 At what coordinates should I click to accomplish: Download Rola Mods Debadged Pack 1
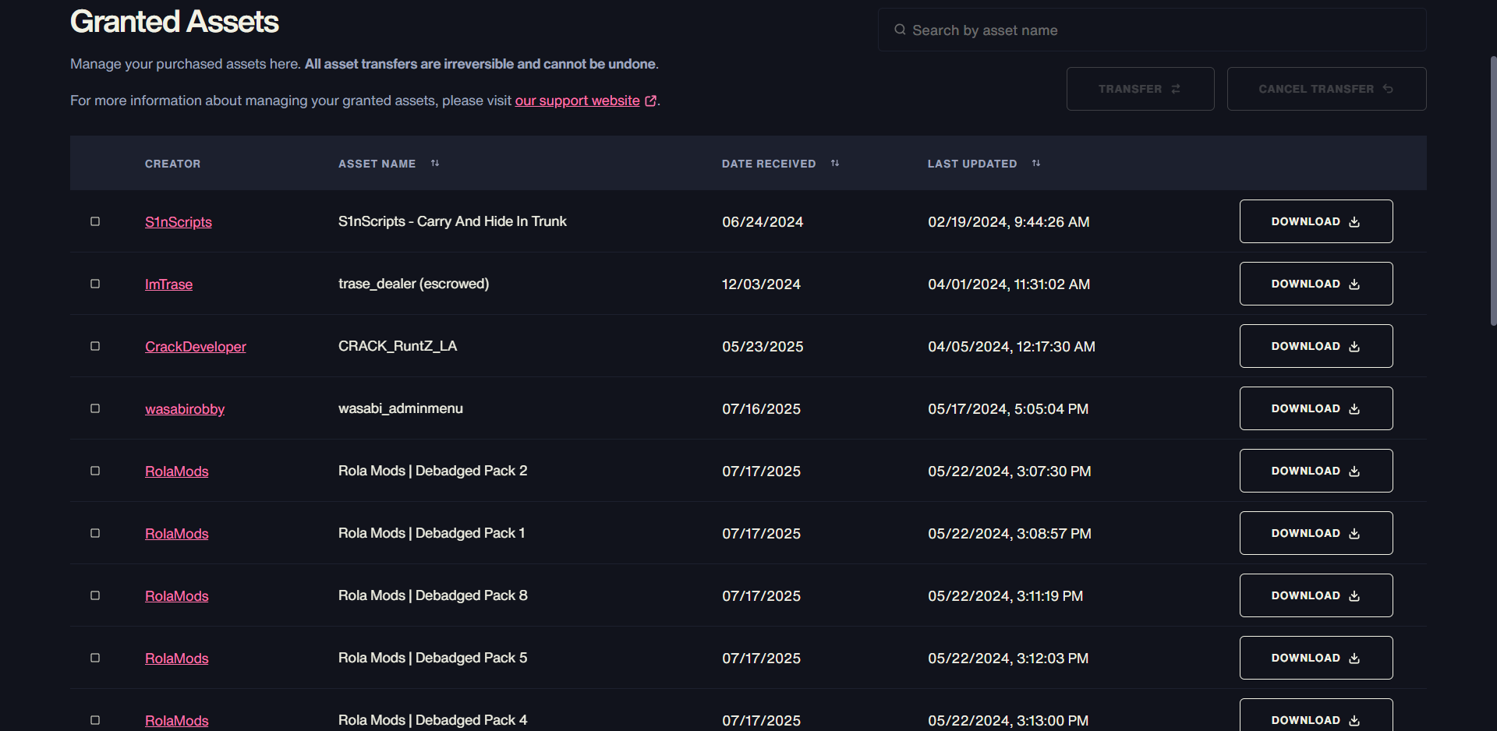coord(1316,533)
